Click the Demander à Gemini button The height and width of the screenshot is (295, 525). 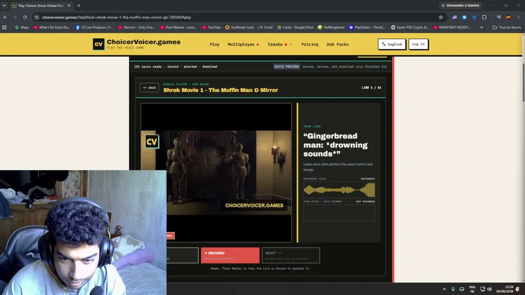point(460,5)
